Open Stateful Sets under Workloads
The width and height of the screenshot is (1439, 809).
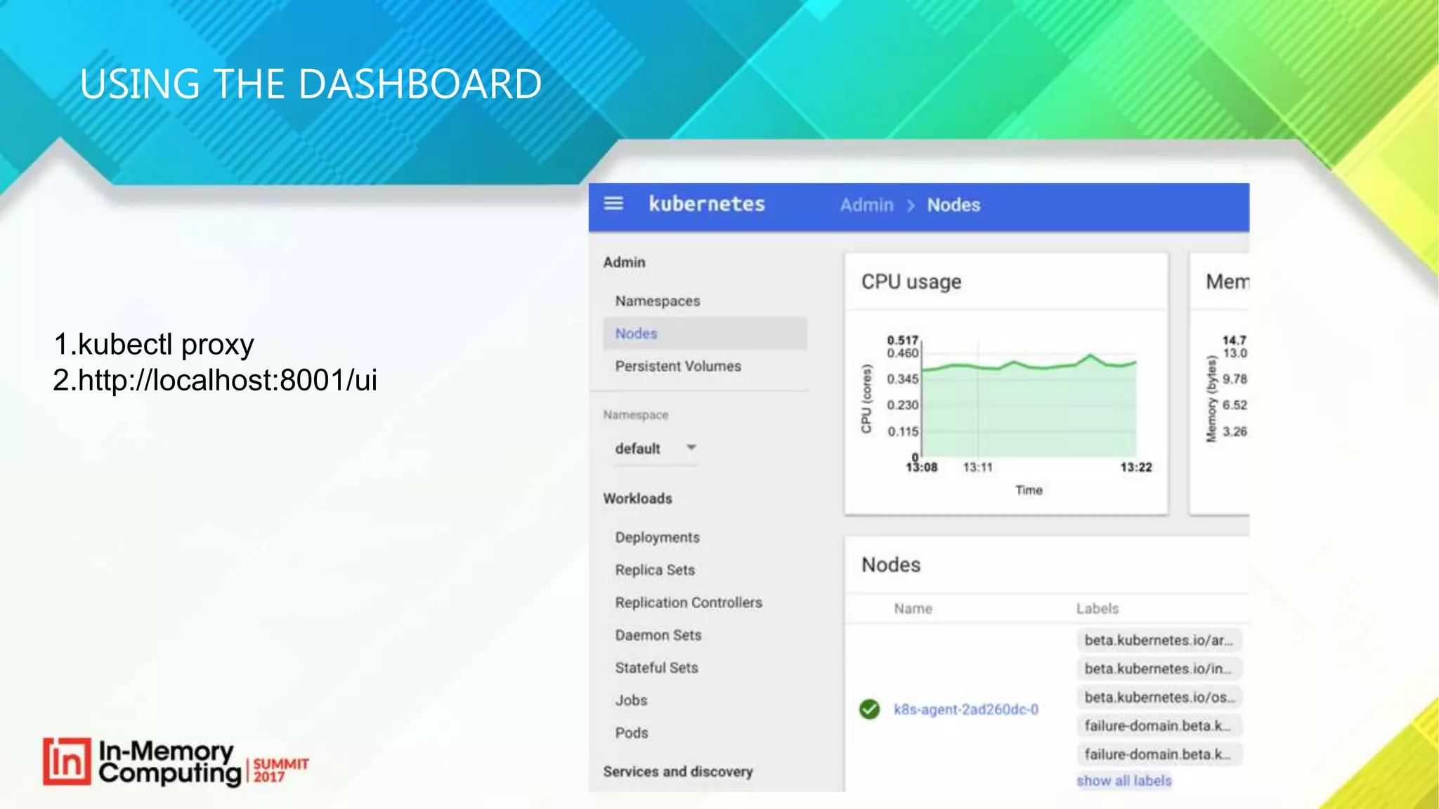657,668
